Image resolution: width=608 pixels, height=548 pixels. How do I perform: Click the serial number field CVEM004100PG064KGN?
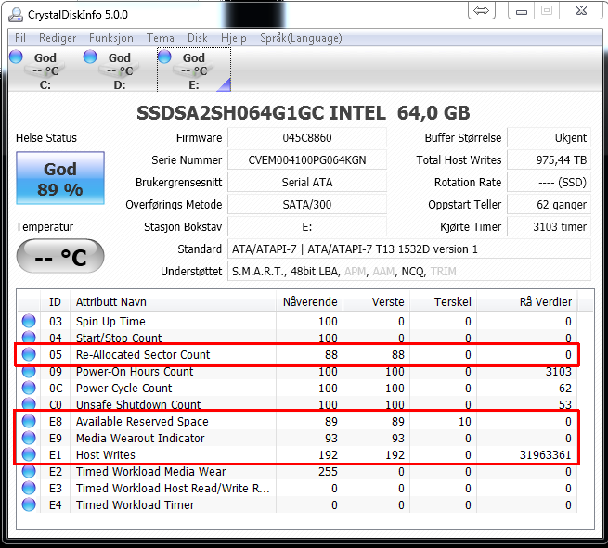(x=306, y=159)
